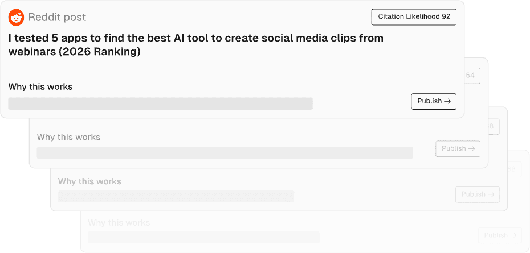
Task: Click the 'Reddit post' label
Action: coord(57,18)
